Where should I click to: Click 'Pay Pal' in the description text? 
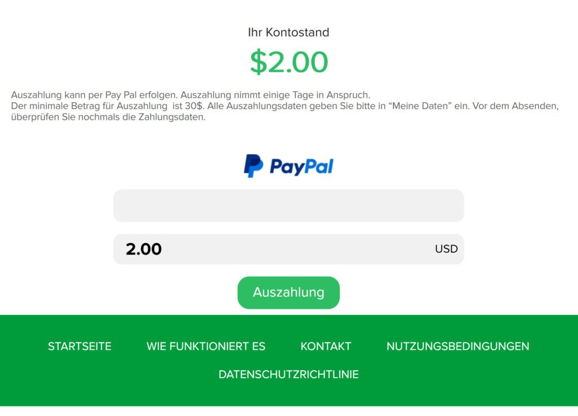116,95
